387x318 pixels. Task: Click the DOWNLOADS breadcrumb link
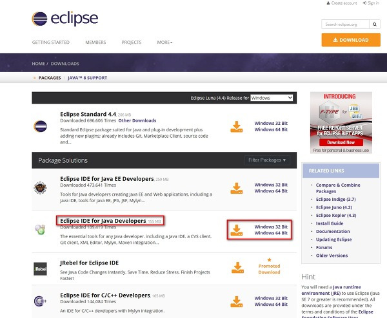click(x=65, y=64)
